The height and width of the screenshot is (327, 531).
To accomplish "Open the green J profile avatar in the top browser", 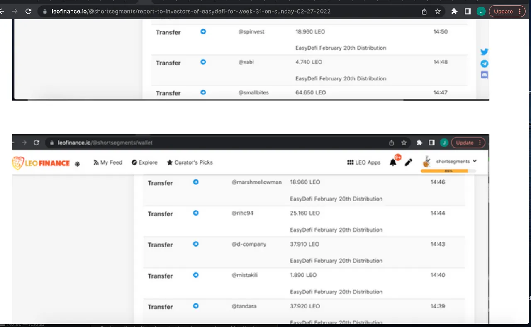I will tap(481, 12).
